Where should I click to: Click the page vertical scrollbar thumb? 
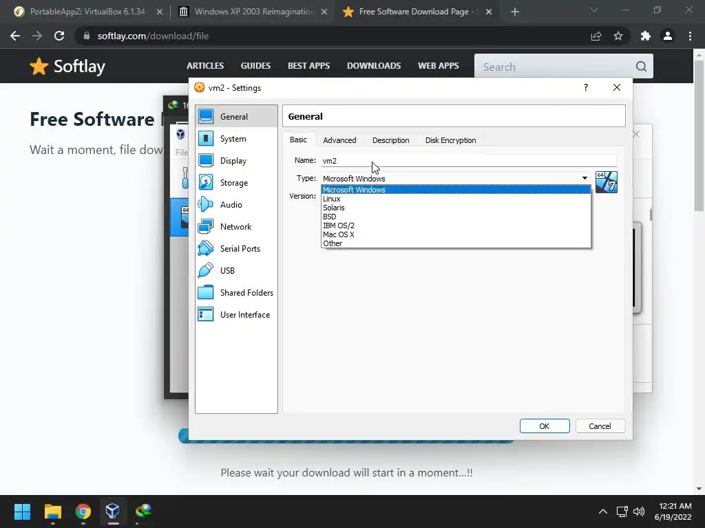click(699, 137)
